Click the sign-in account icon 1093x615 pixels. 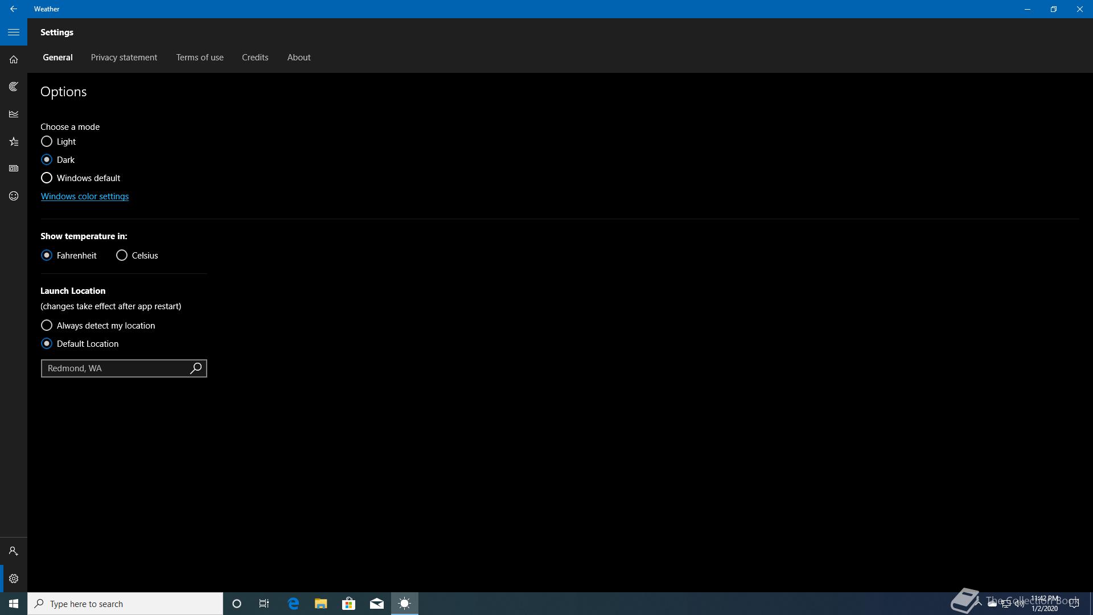tap(14, 551)
